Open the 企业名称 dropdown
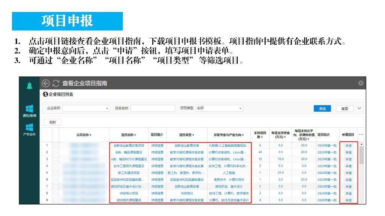The width and height of the screenshot is (385, 216). 86,108
